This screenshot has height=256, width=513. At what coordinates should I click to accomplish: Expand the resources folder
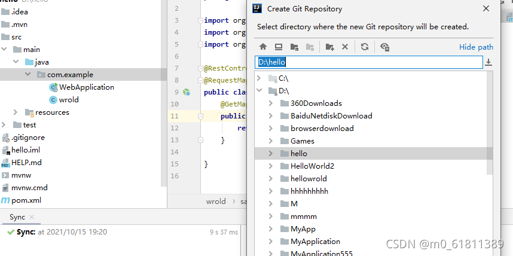[x=16, y=112]
